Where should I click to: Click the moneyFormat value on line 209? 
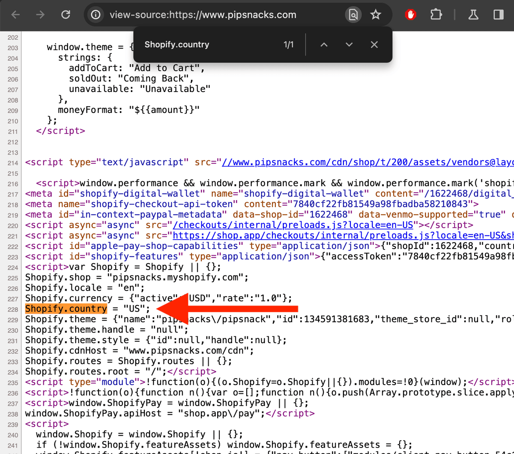point(164,110)
